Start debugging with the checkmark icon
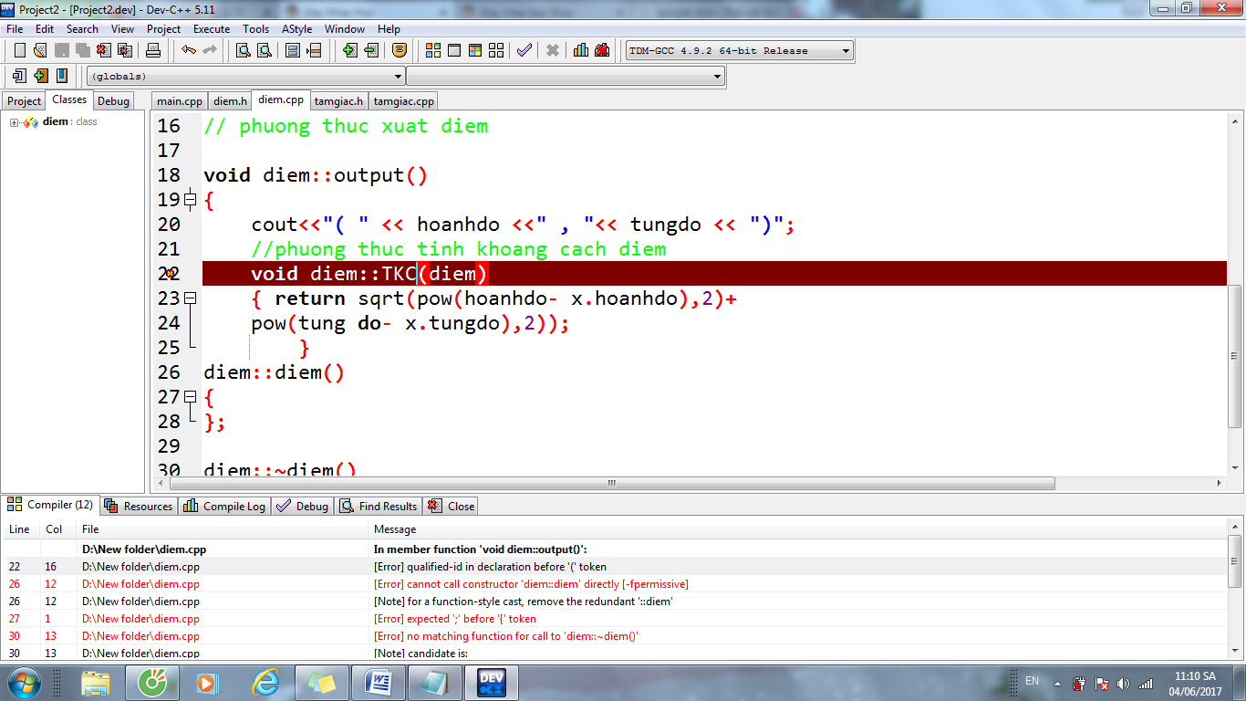Screen dimensions: 1246x701 click(524, 50)
